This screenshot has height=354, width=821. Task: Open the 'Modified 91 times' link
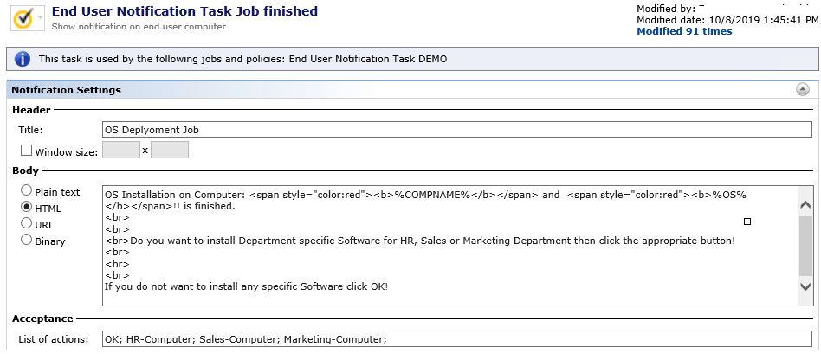coord(684,31)
